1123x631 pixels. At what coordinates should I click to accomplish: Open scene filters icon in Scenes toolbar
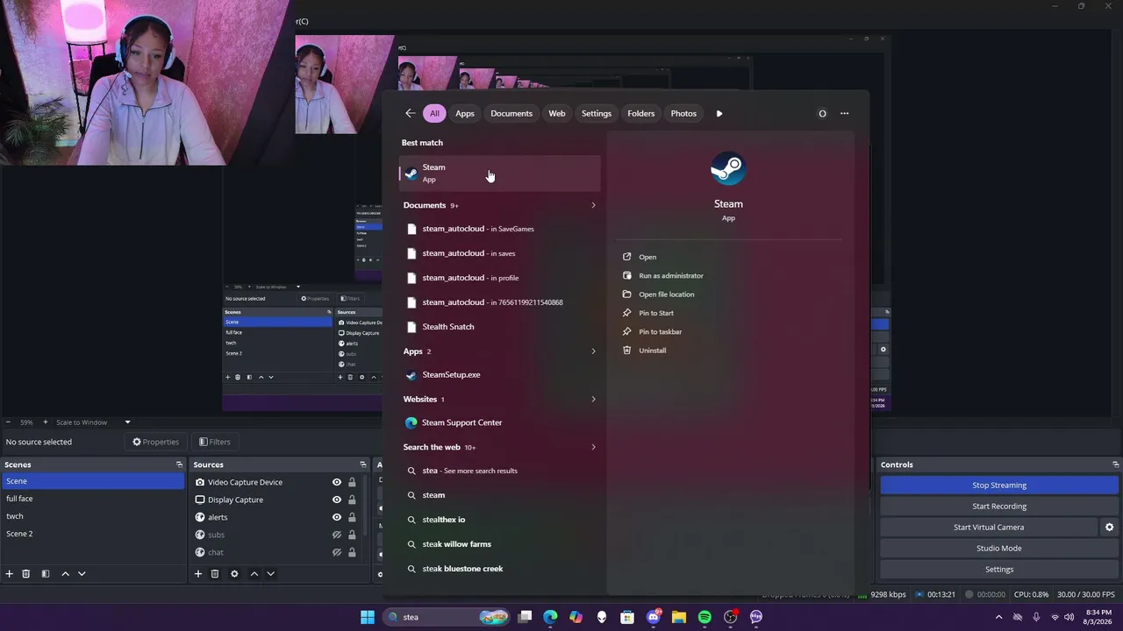coord(46,574)
